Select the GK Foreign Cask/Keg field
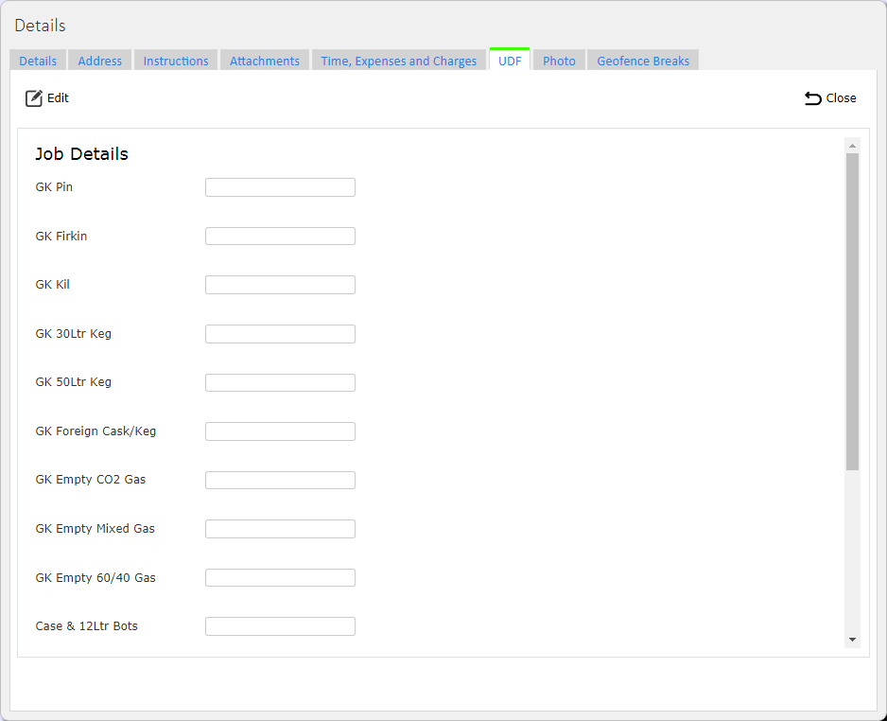This screenshot has height=721, width=887. click(x=280, y=431)
